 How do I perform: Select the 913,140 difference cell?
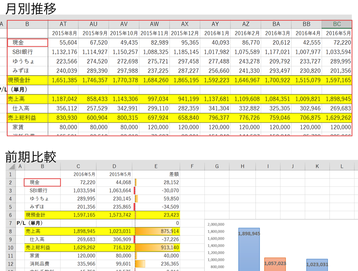(x=157, y=248)
